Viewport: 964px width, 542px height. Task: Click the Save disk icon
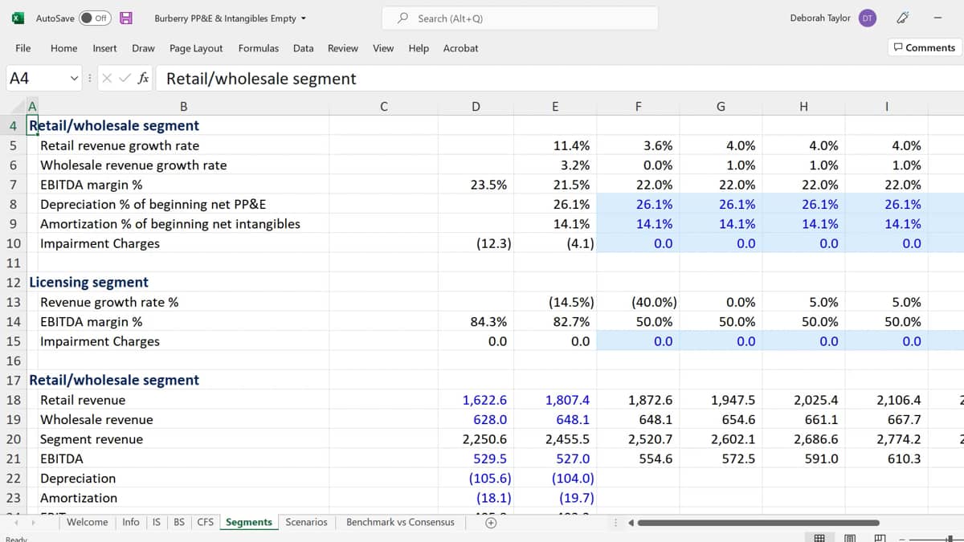pyautogui.click(x=126, y=18)
